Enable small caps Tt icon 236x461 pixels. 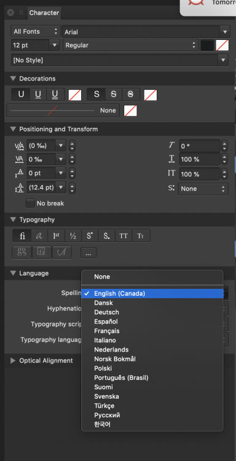[x=141, y=236]
